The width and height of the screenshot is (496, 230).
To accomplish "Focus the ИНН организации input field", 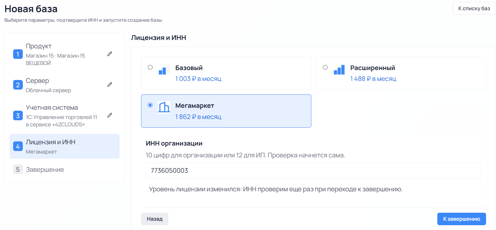I will click(x=313, y=171).
